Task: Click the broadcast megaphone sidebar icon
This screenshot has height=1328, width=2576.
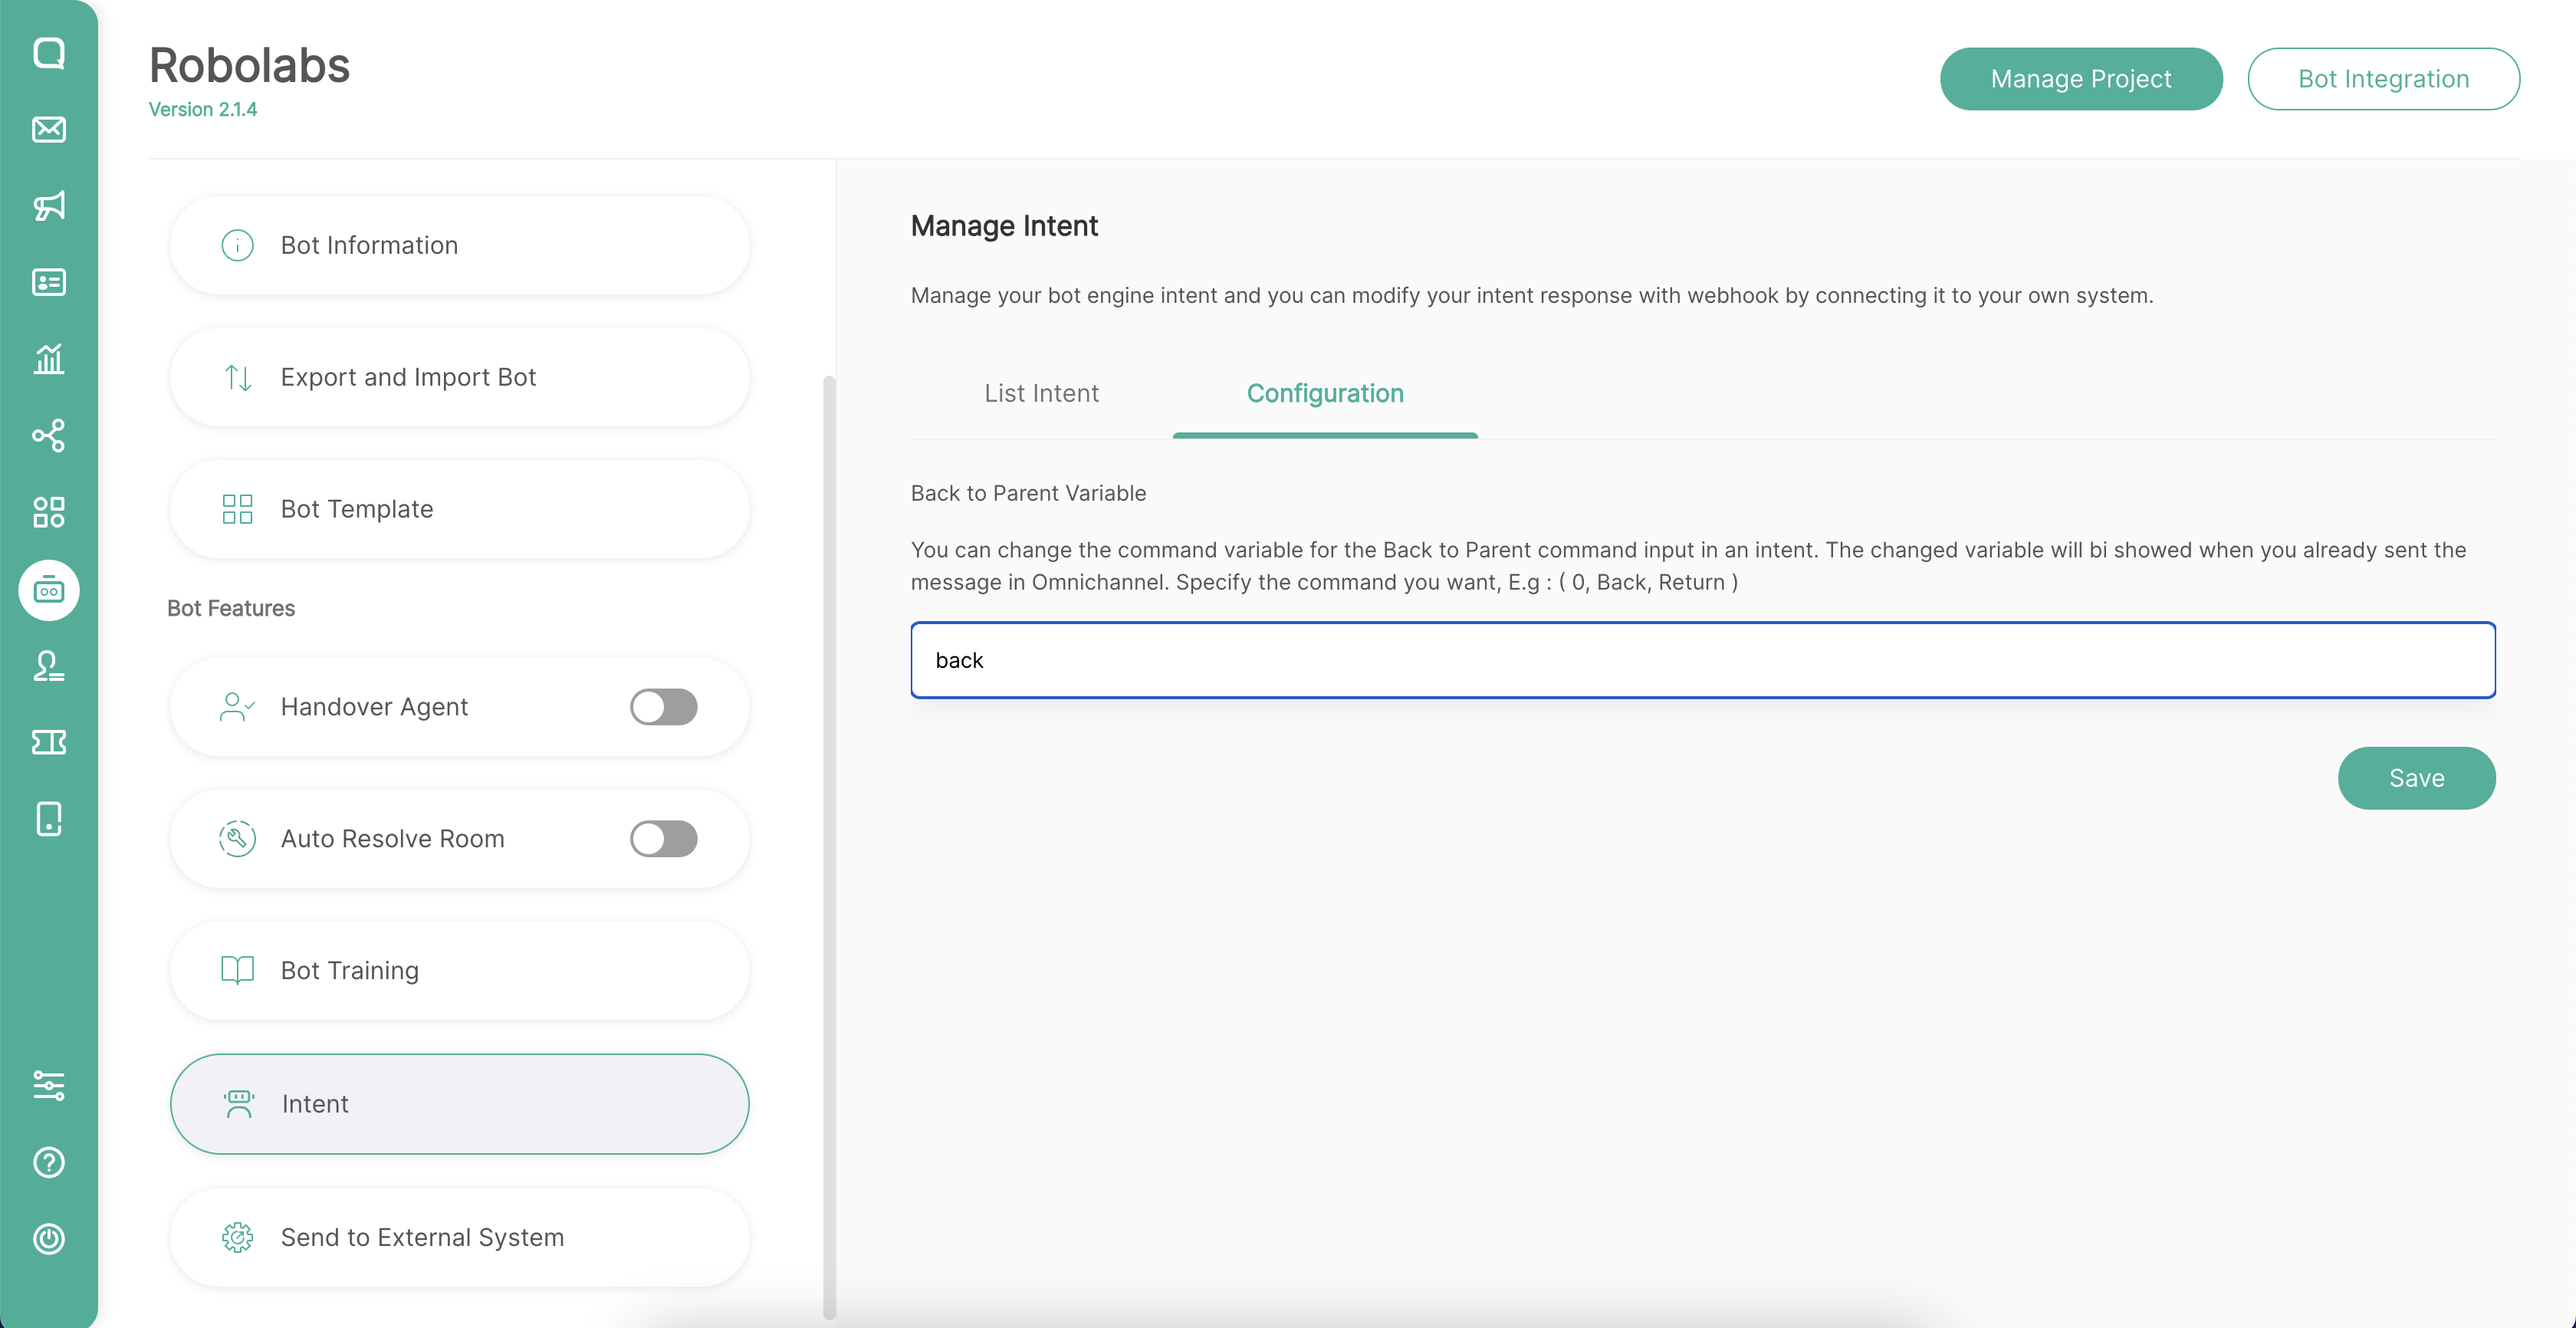Action: [49, 206]
